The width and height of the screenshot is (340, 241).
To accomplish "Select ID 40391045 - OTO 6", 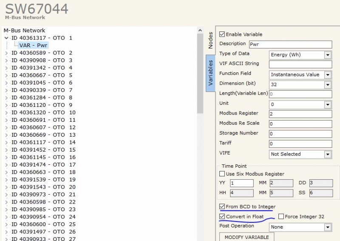I will (42, 83).
